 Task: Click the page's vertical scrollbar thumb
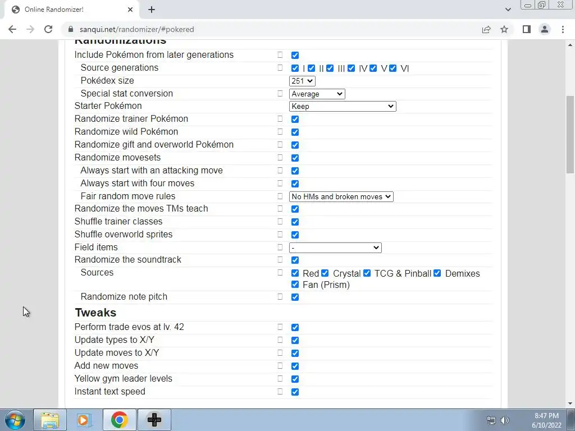click(x=570, y=134)
